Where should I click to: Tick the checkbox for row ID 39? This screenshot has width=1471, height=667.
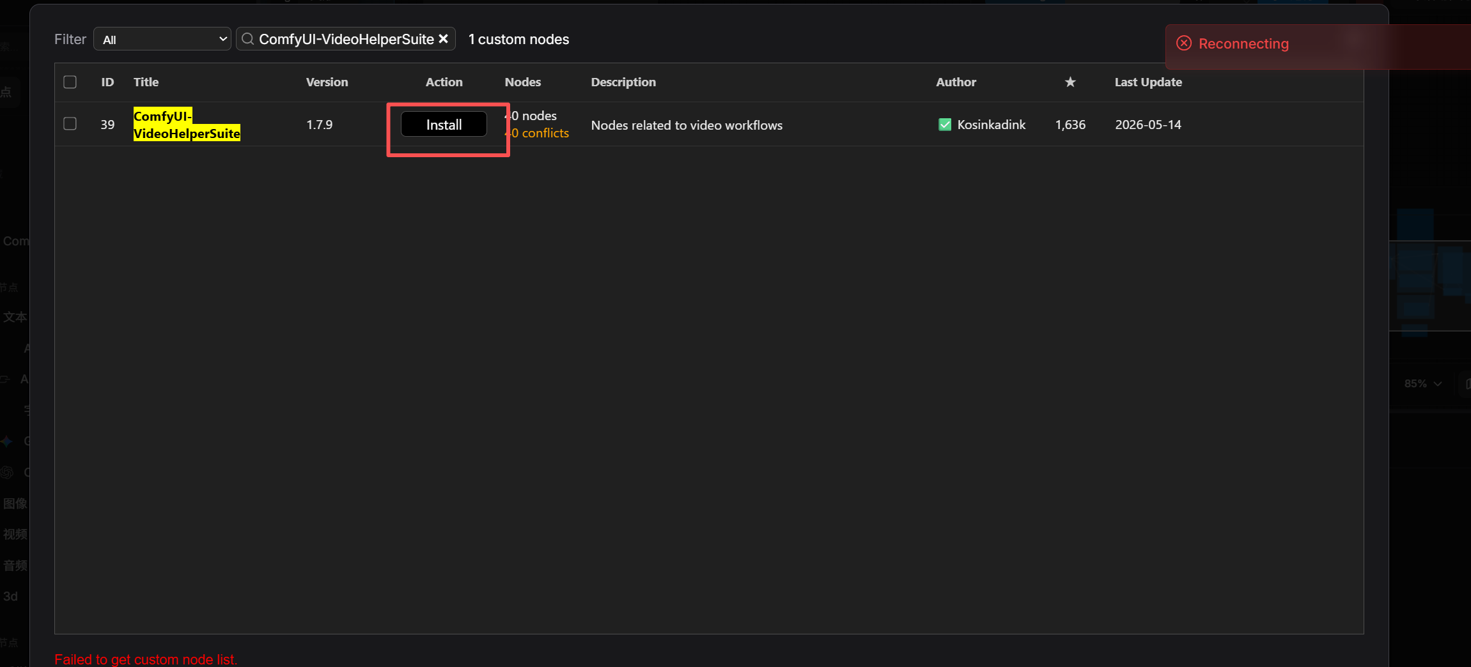click(70, 123)
